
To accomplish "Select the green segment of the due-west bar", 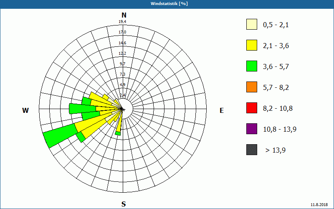I will 82,109.
